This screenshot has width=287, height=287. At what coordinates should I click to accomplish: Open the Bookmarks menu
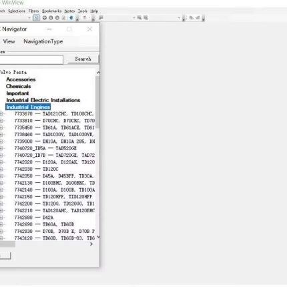pos(51,11)
